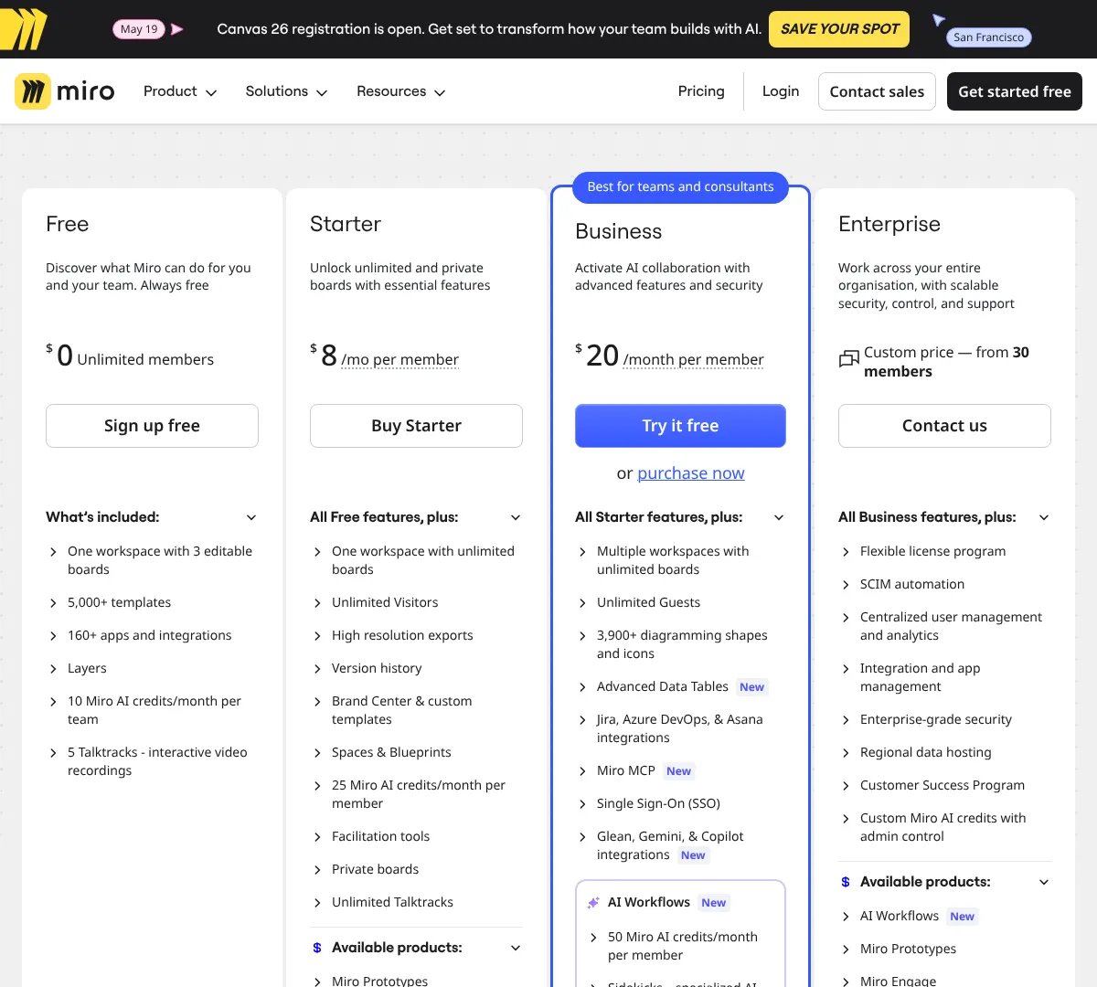Click Contact us on Enterprise plan
The width and height of the screenshot is (1097, 987).
coord(944,426)
